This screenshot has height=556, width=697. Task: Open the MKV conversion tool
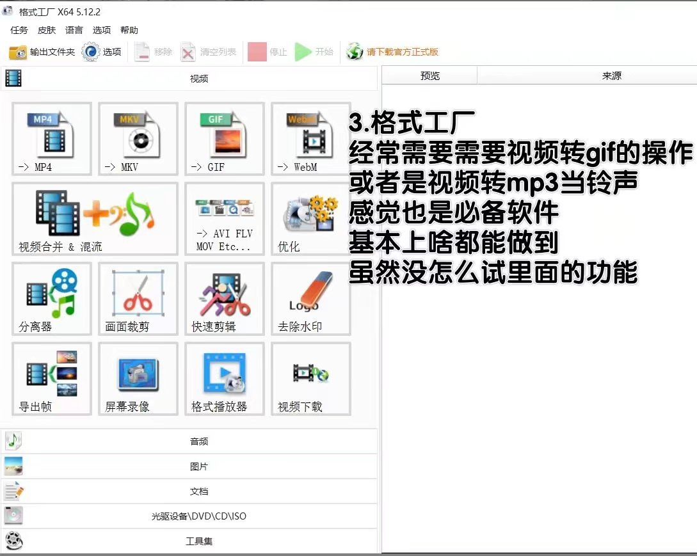[x=138, y=139]
